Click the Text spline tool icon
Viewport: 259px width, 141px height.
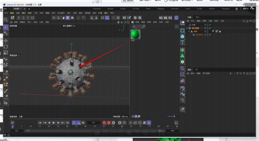click(x=183, y=42)
